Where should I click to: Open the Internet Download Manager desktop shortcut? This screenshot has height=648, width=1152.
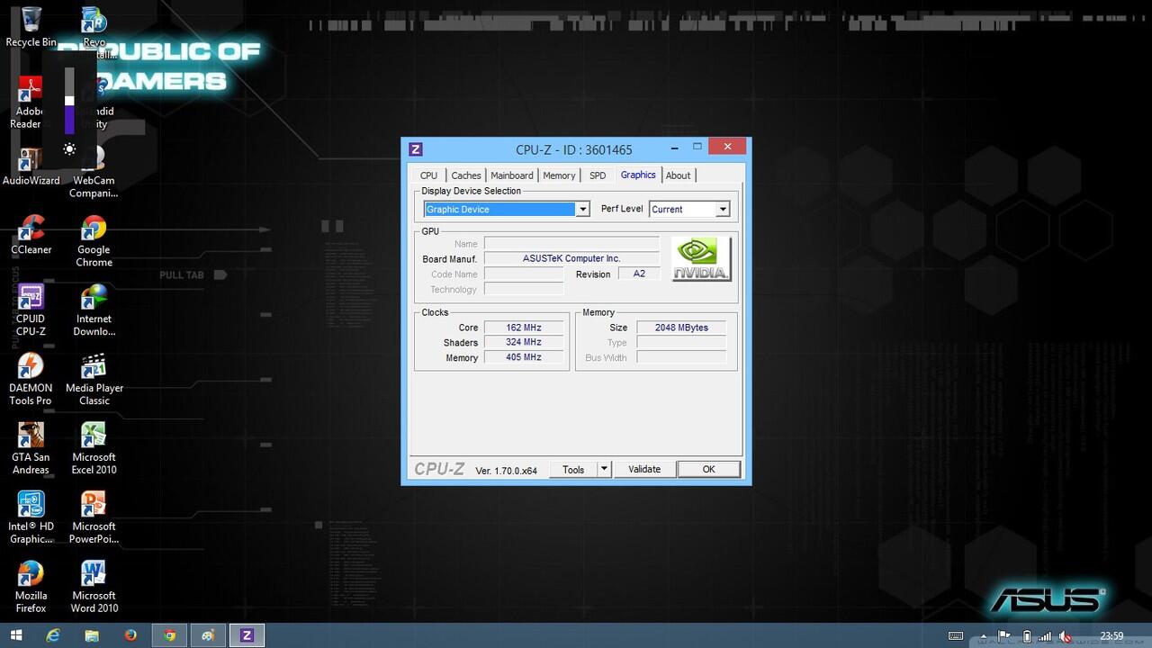(x=94, y=310)
